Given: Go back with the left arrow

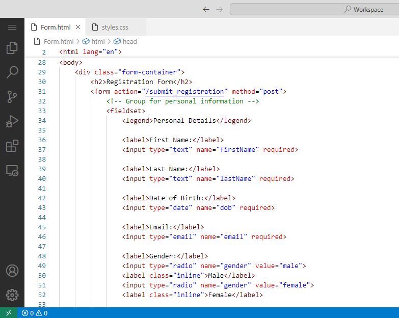Looking at the screenshot, I should (x=206, y=10).
